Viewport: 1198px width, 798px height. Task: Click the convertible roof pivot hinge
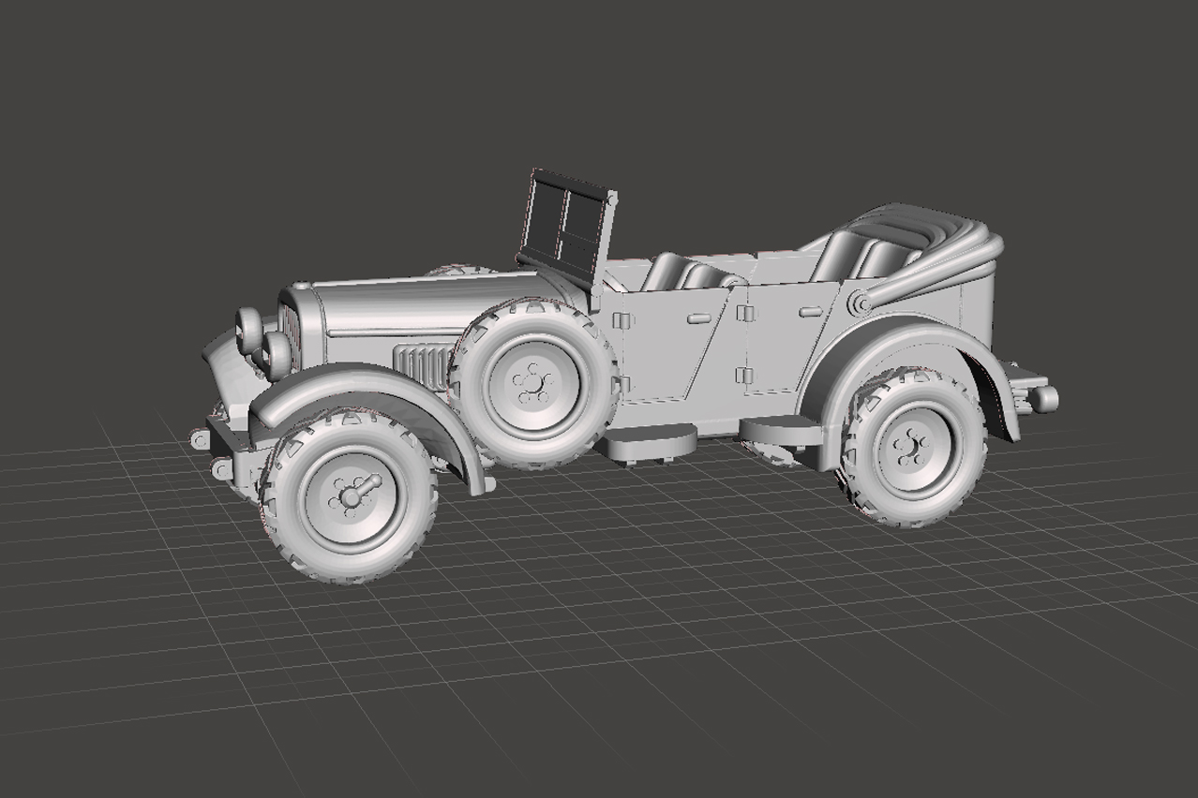click(x=858, y=303)
